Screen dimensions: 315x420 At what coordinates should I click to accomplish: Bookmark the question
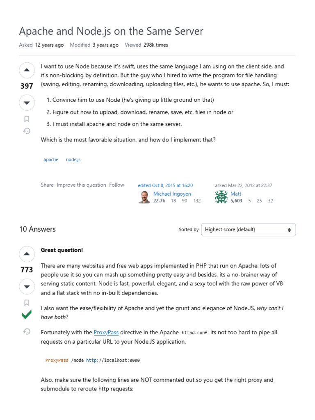[x=27, y=119]
